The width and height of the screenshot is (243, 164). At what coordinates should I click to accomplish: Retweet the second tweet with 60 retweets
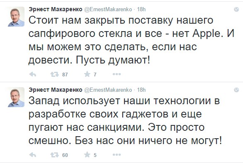[54, 155]
